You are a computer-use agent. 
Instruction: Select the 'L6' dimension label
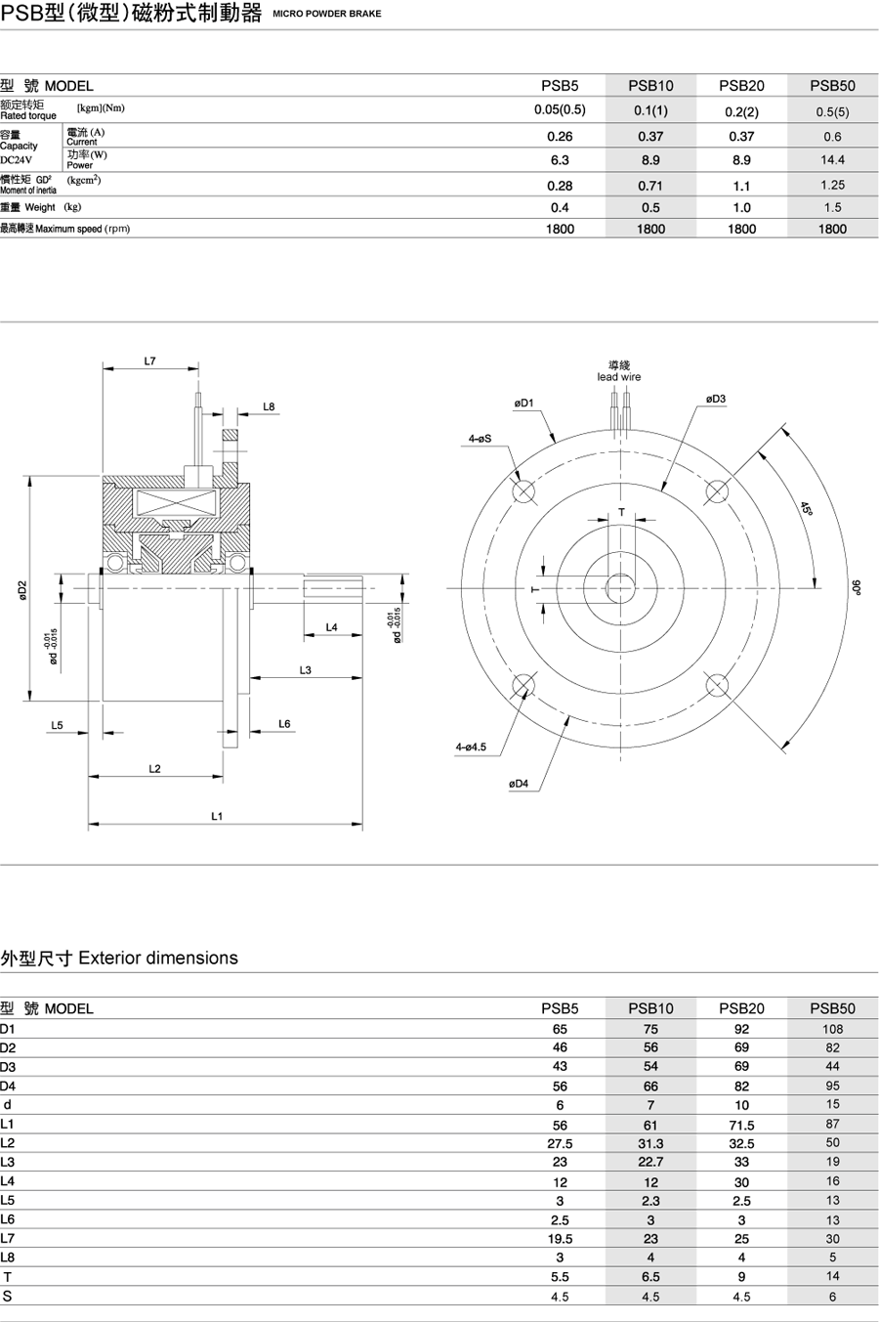click(x=284, y=724)
